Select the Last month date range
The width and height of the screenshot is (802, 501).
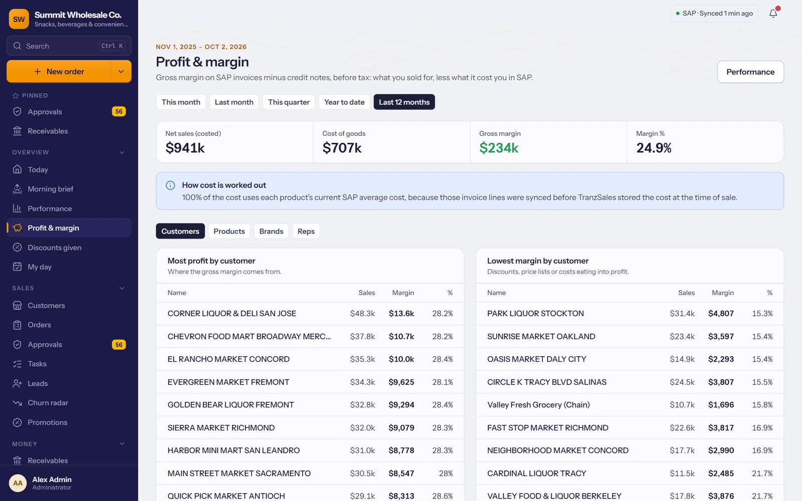(234, 102)
